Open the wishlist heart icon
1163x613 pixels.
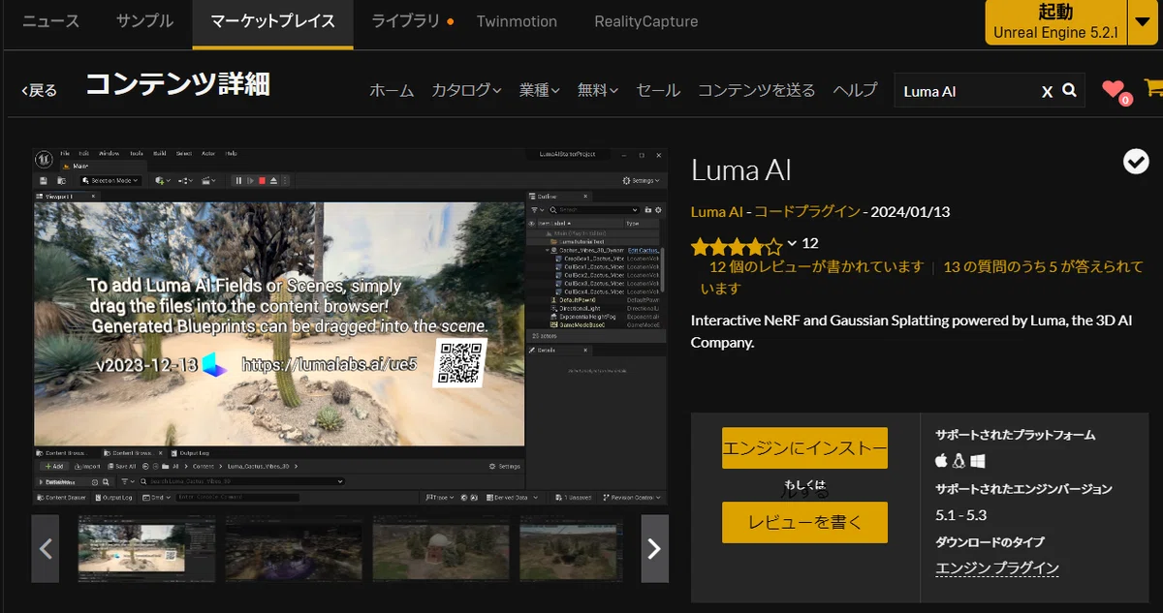point(1115,90)
